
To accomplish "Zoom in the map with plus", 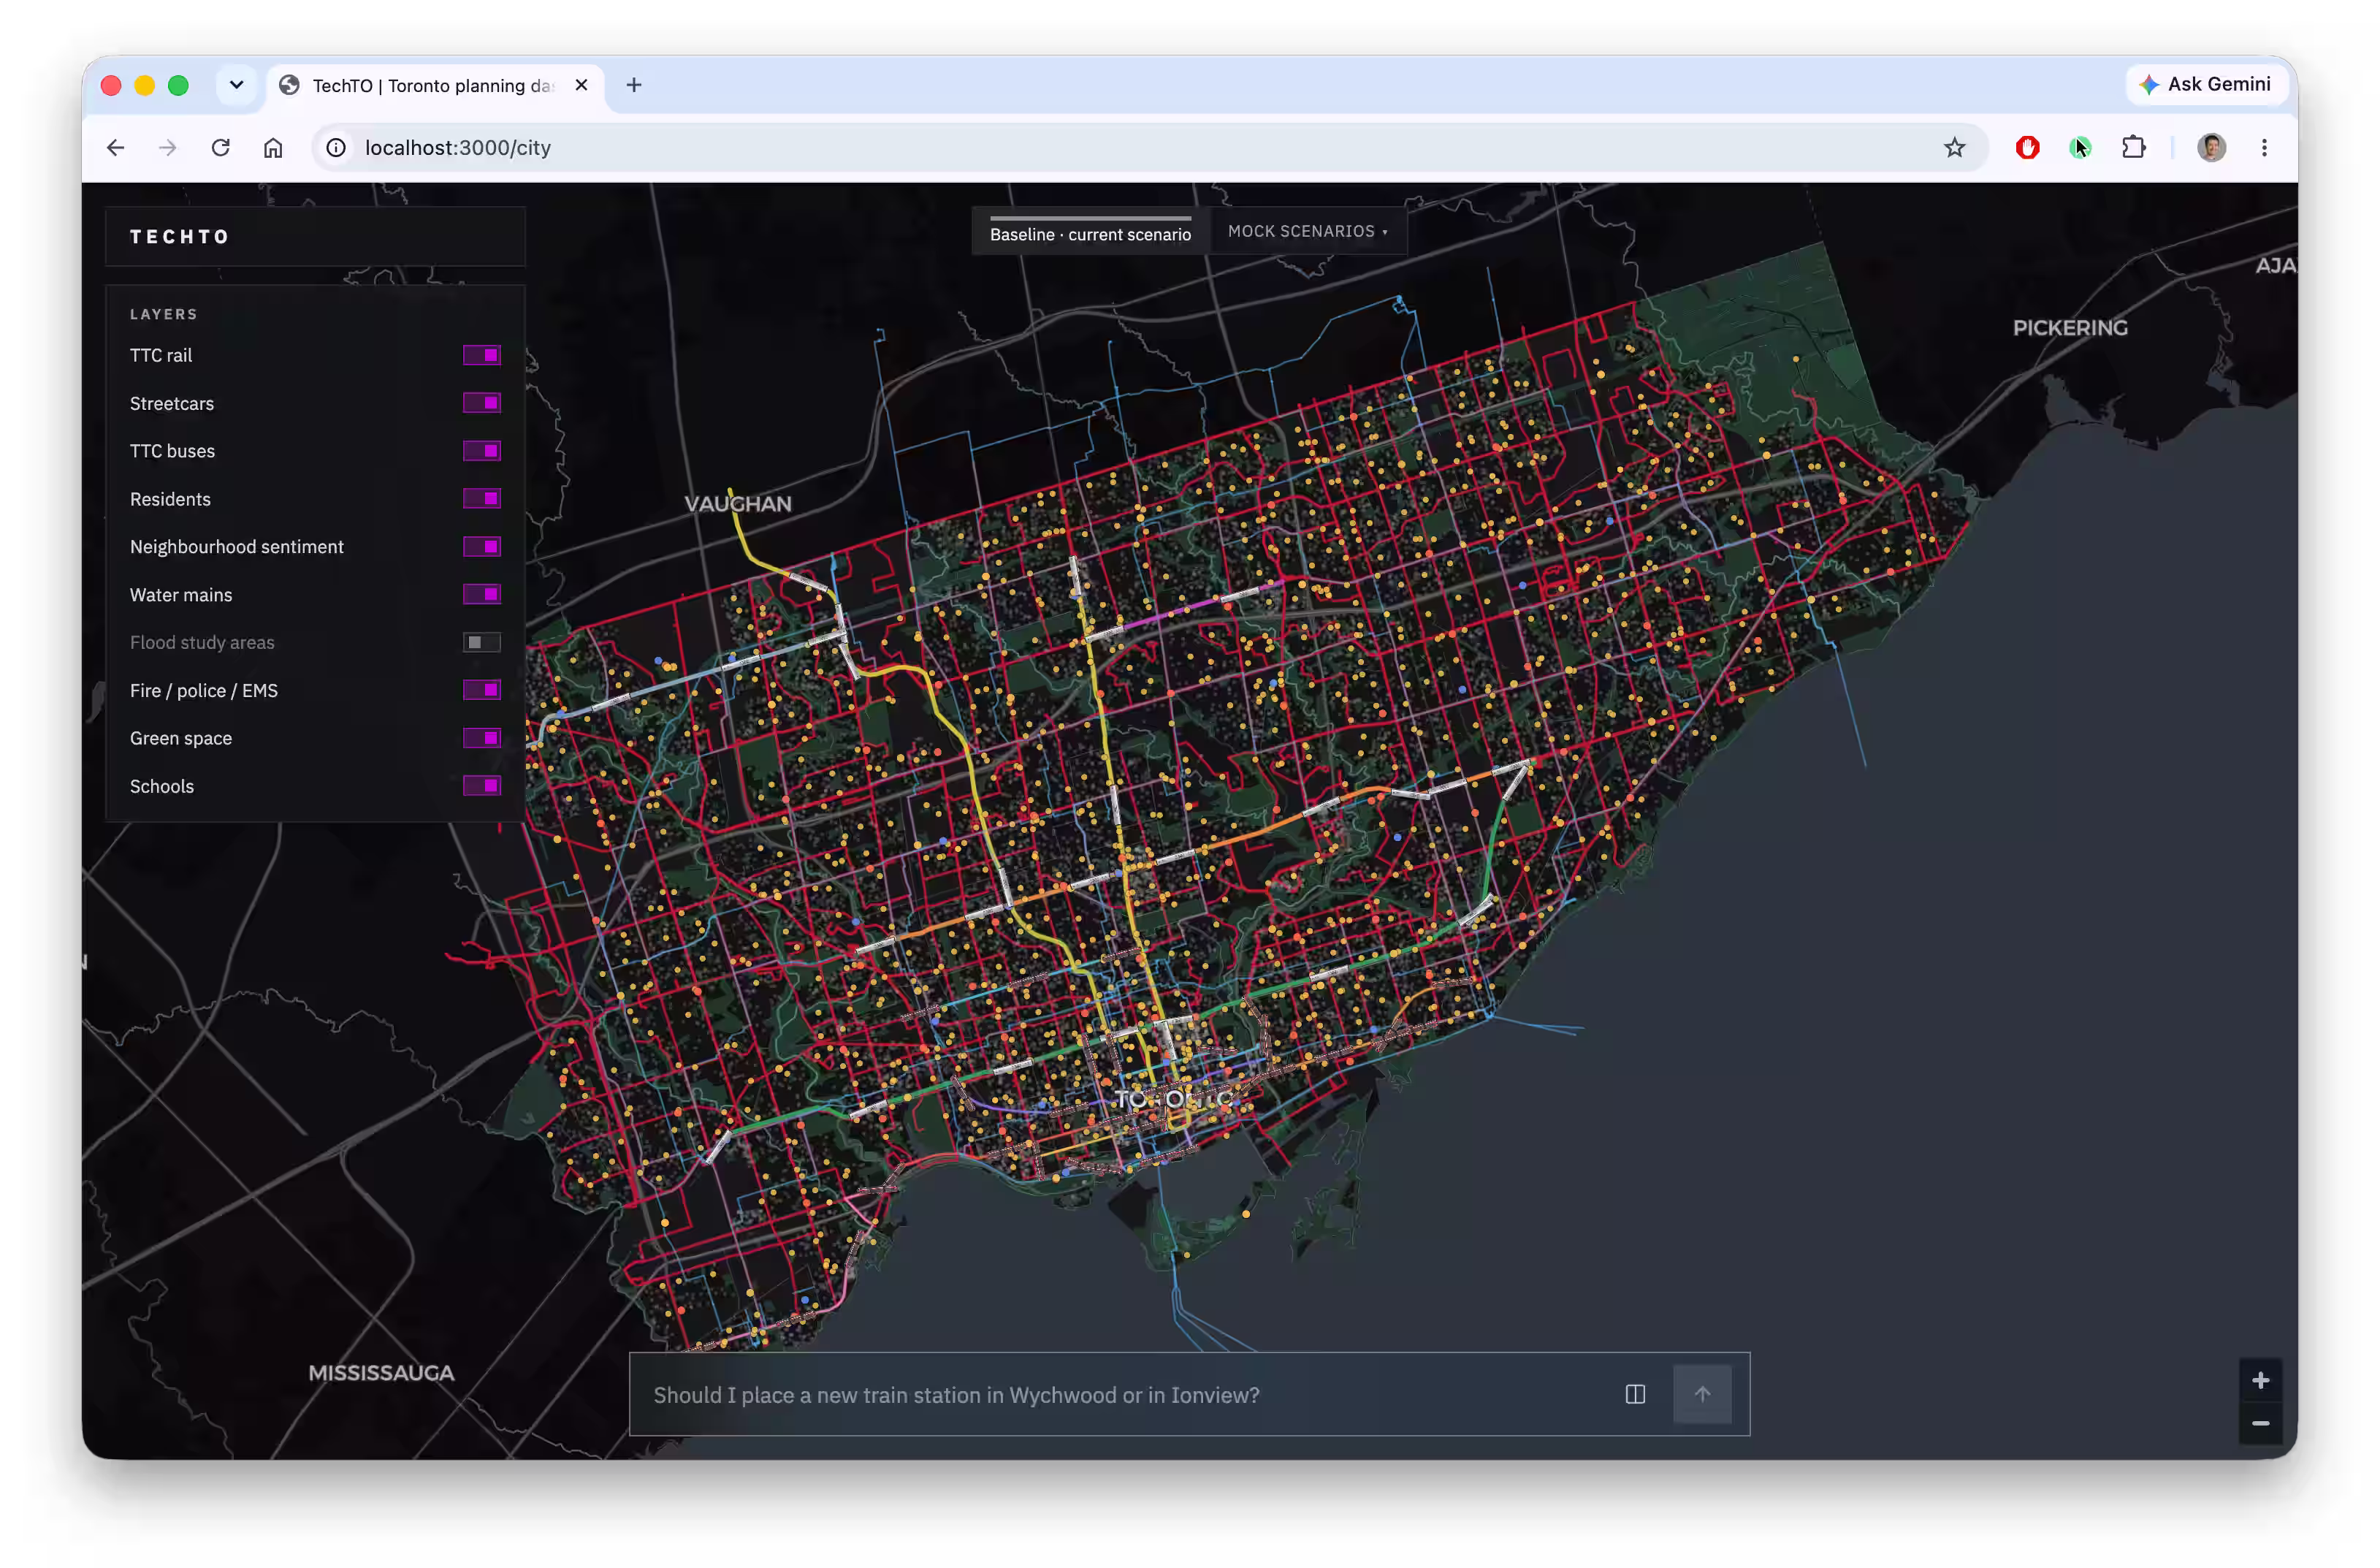I will point(2259,1381).
